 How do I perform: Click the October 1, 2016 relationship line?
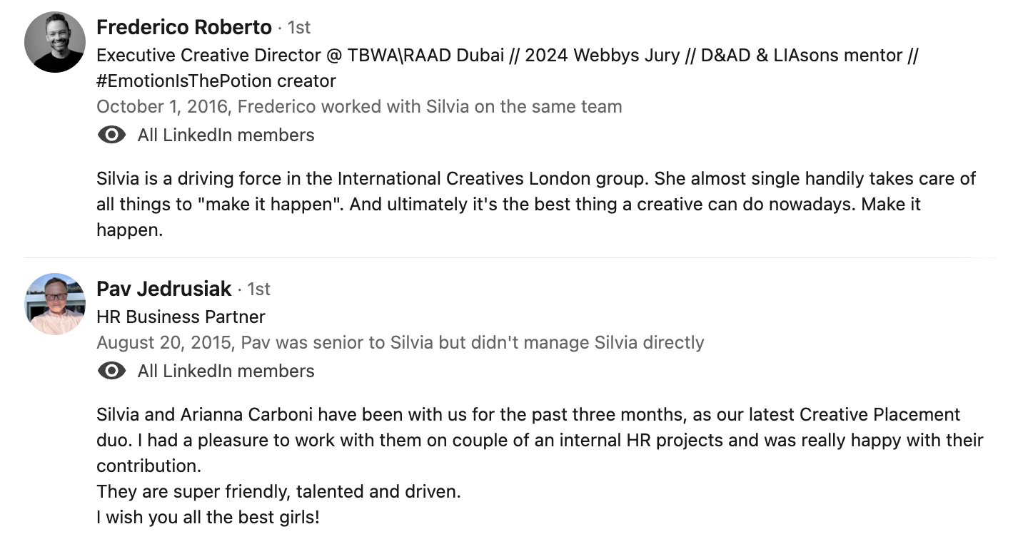coord(359,107)
